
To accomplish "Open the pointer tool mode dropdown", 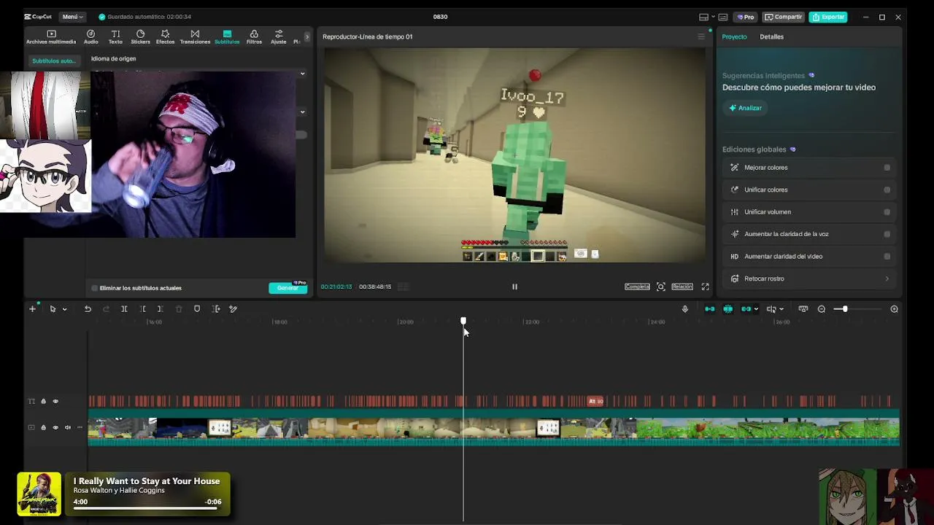I will [64, 309].
